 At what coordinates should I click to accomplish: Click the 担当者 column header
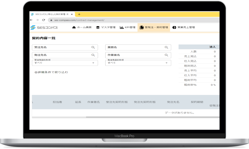(57, 102)
